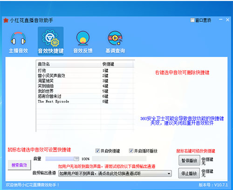Select The Next Episode row

[85, 101]
